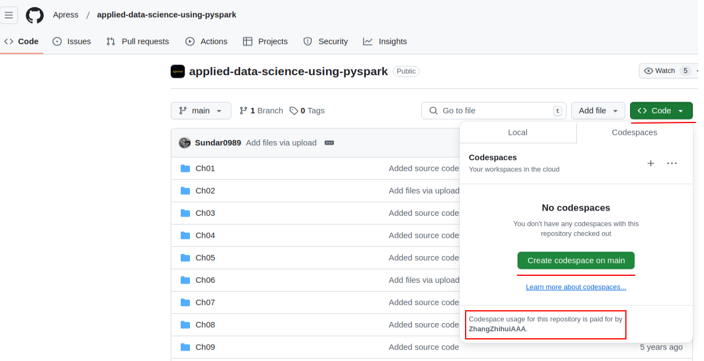
Task: Open the Ch01 folder
Action: pyautogui.click(x=205, y=169)
